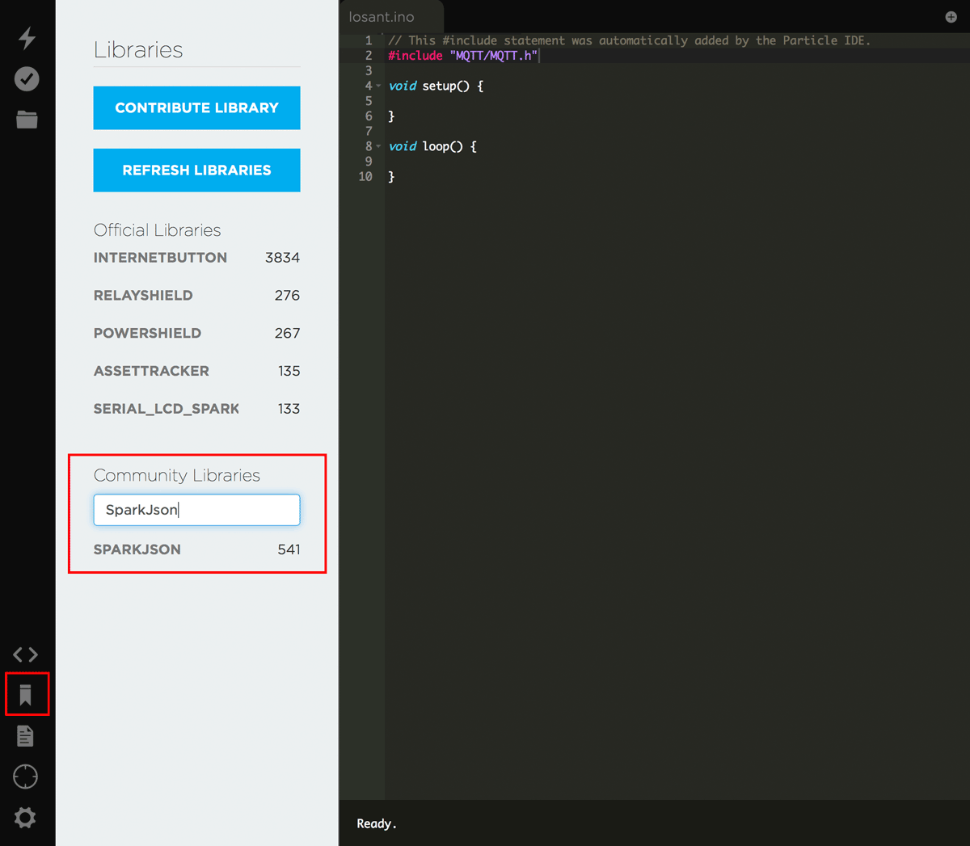
Task: Click the 'void loop() {' code line
Action: [x=433, y=146]
